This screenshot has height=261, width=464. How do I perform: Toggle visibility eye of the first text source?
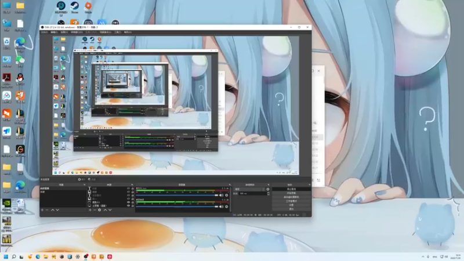tap(128, 188)
